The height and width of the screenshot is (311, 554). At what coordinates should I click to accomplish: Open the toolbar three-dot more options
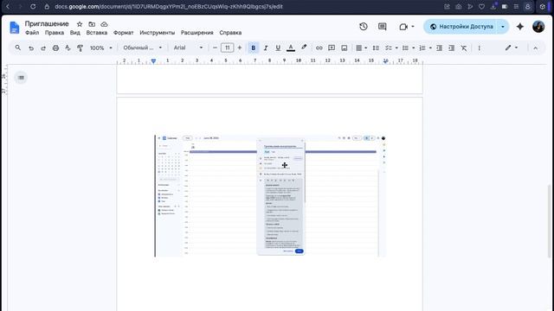[479, 48]
